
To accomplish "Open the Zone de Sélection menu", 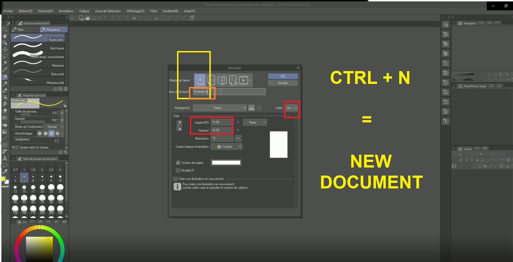I will (x=108, y=11).
